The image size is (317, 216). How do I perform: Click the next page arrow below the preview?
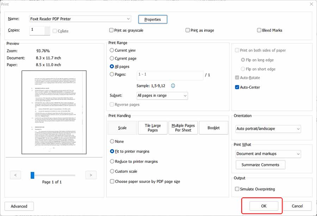pos(91,175)
